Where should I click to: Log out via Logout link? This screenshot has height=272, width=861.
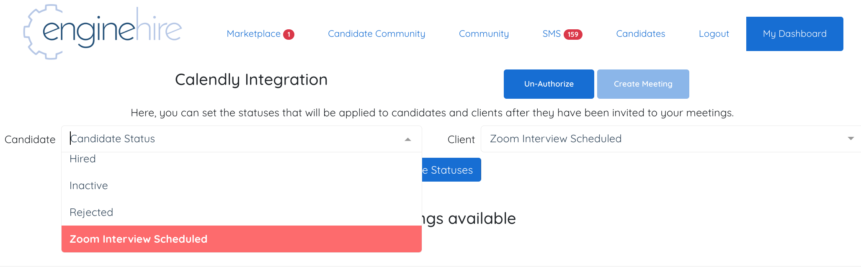point(714,34)
